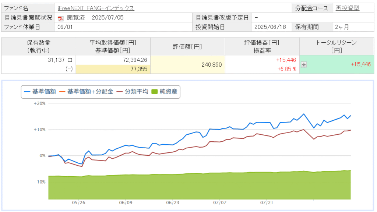The height and width of the screenshot is (212, 377).
Task: Click the +10% axis label
Action: 39,130
